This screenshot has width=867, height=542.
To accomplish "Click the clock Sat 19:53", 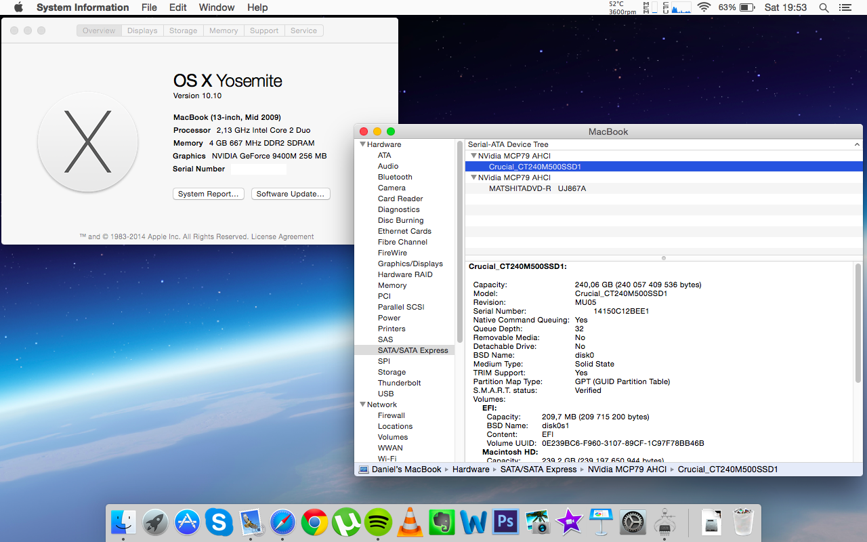I will coord(786,7).
